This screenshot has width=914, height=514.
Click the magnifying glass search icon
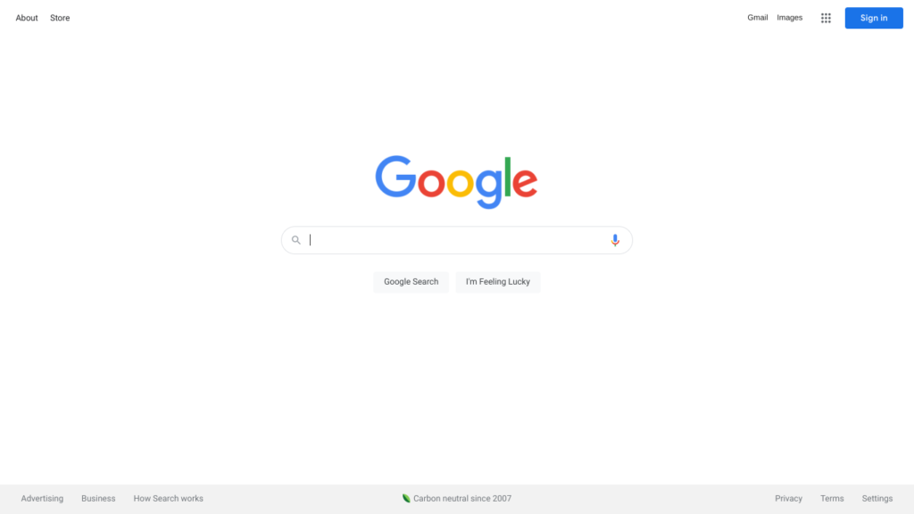pyautogui.click(x=296, y=240)
